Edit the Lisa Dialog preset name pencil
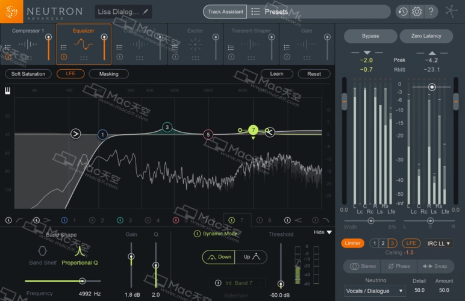The image size is (465, 301). 145,12
